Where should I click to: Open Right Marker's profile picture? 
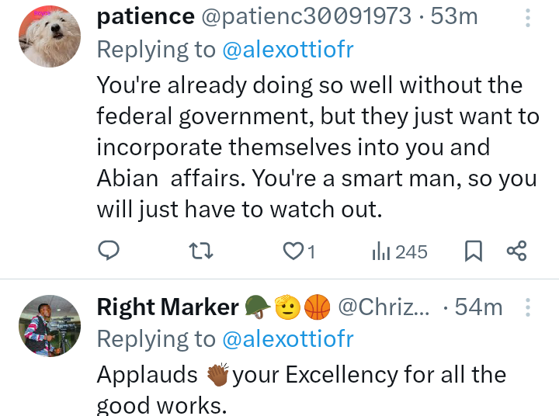click(x=48, y=324)
